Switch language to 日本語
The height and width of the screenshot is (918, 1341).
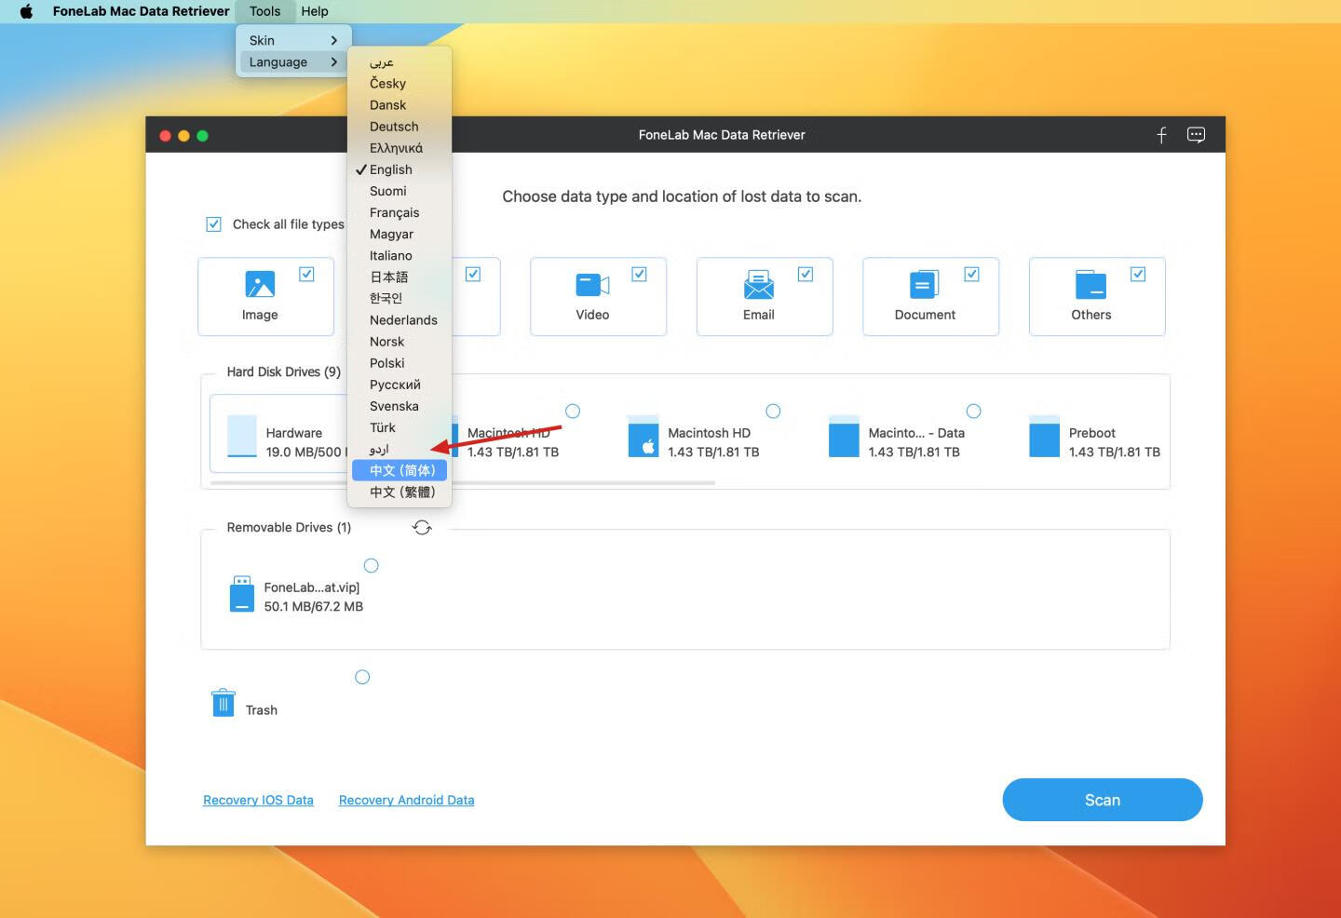[x=400, y=277]
